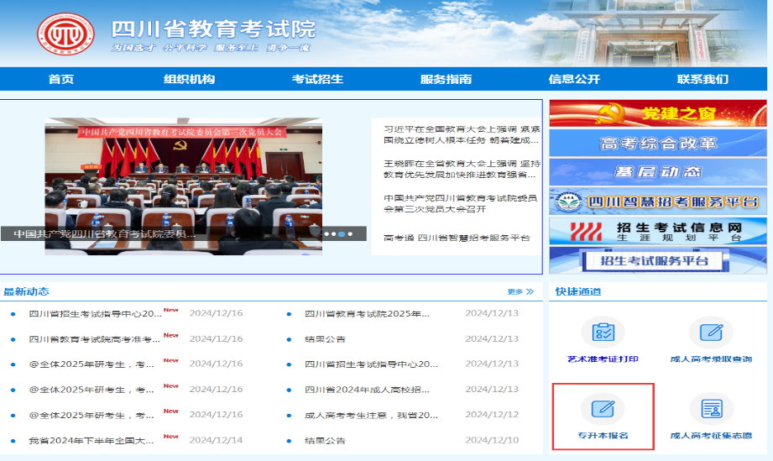Click the 四川省教育考试院 site title
773x461 pixels.
(213, 29)
